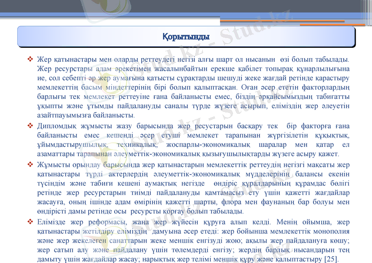Click the line starting "Жұмысты орындау барысында"
This screenshot has height=263, width=372.
click(193, 164)
